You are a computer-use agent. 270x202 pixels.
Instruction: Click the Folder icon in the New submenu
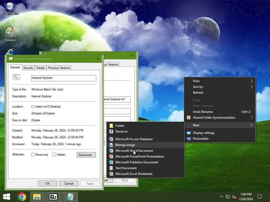(111, 125)
